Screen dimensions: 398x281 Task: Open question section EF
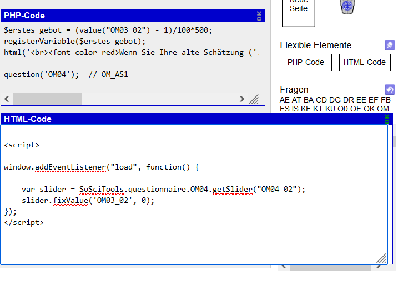(x=373, y=100)
